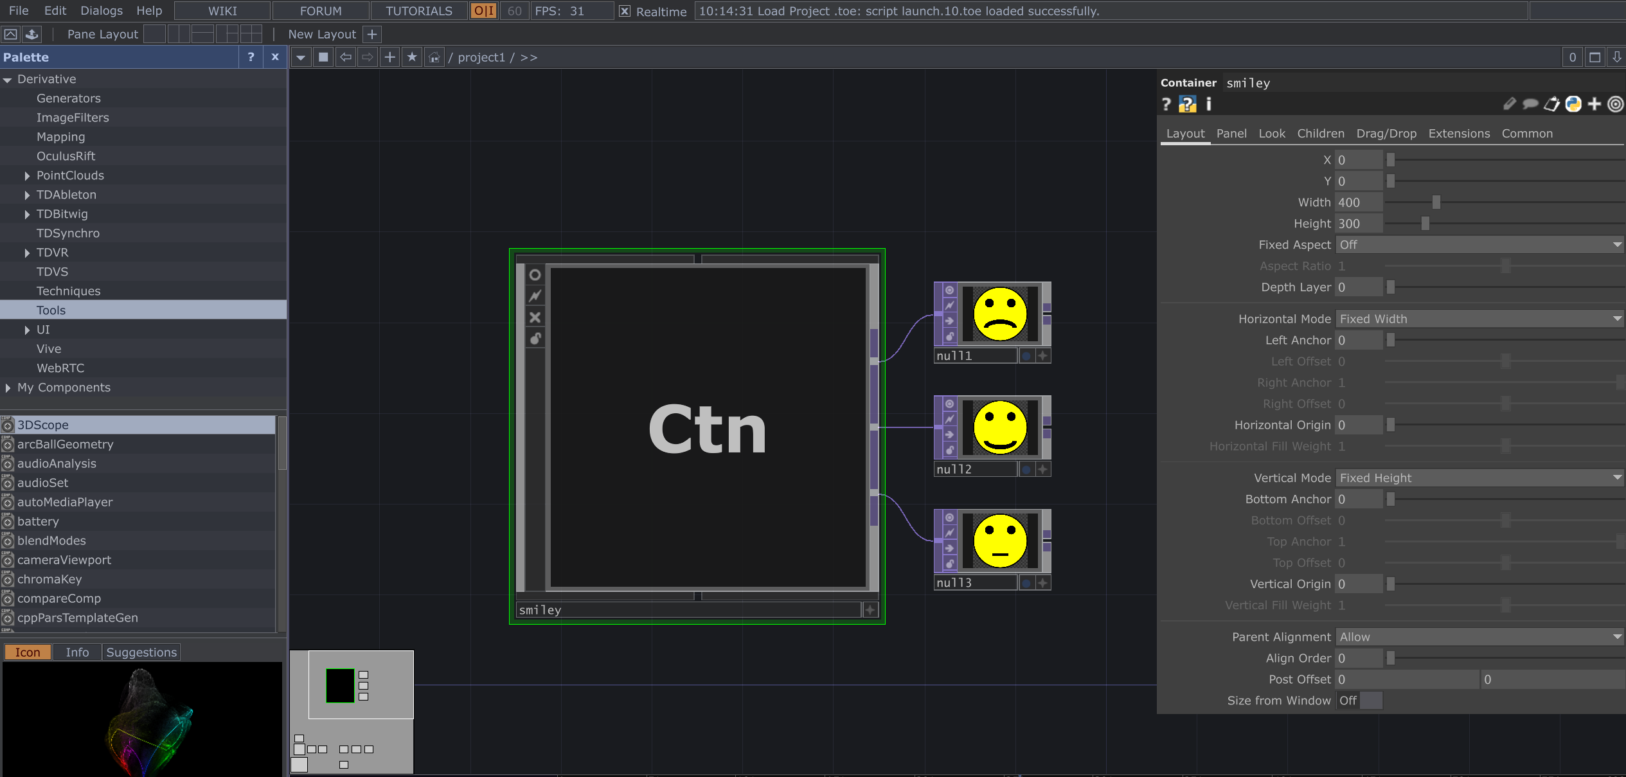Open the Horizontal Mode dropdown
The height and width of the screenshot is (777, 1626).
(x=1479, y=319)
